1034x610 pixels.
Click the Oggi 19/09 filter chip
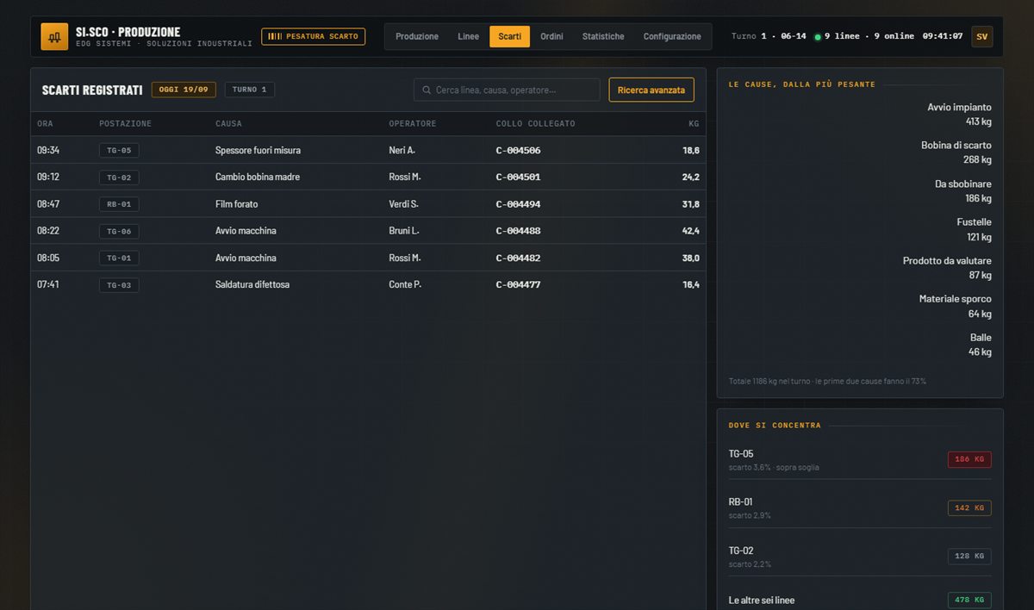pos(184,90)
